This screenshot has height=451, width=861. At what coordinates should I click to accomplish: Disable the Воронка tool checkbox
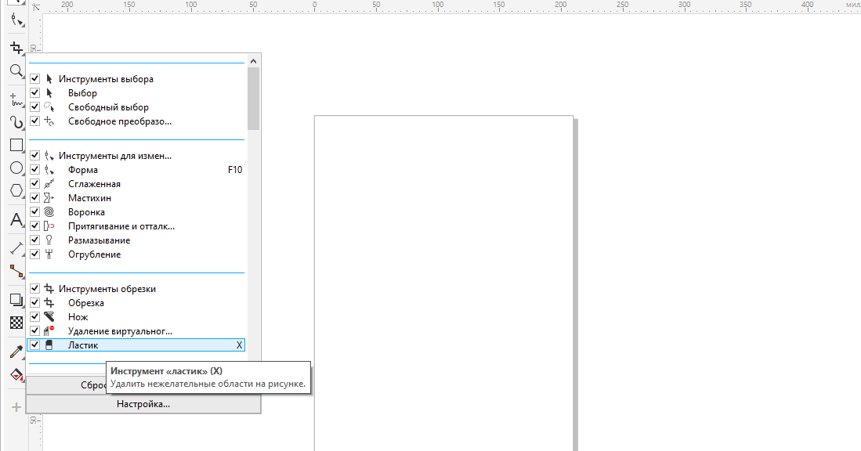tap(34, 211)
